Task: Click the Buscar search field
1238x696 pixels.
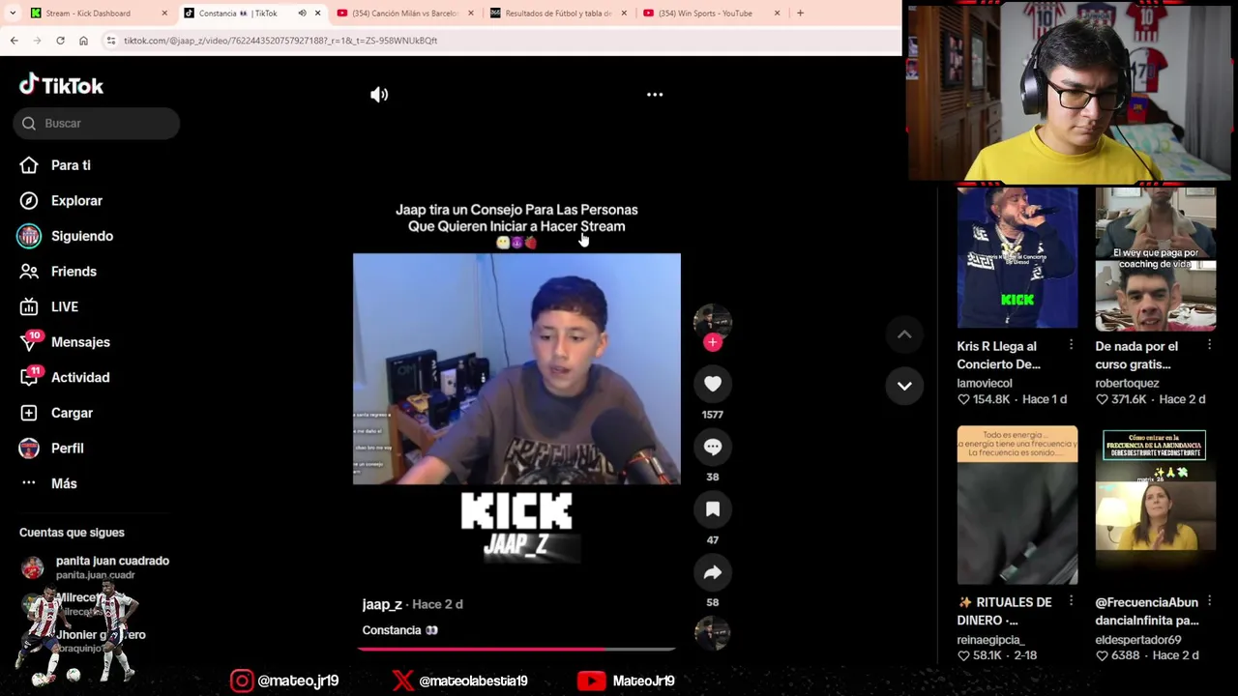Action: (97, 123)
